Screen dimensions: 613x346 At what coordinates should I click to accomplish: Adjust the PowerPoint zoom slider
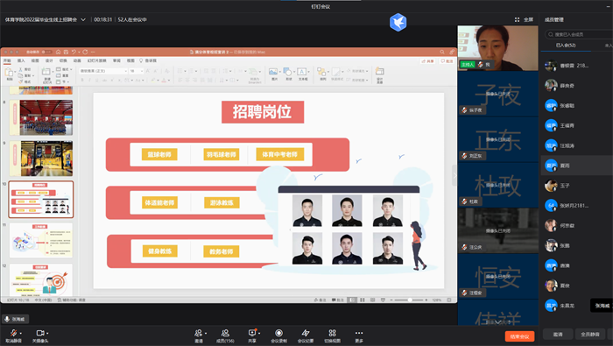(409, 300)
